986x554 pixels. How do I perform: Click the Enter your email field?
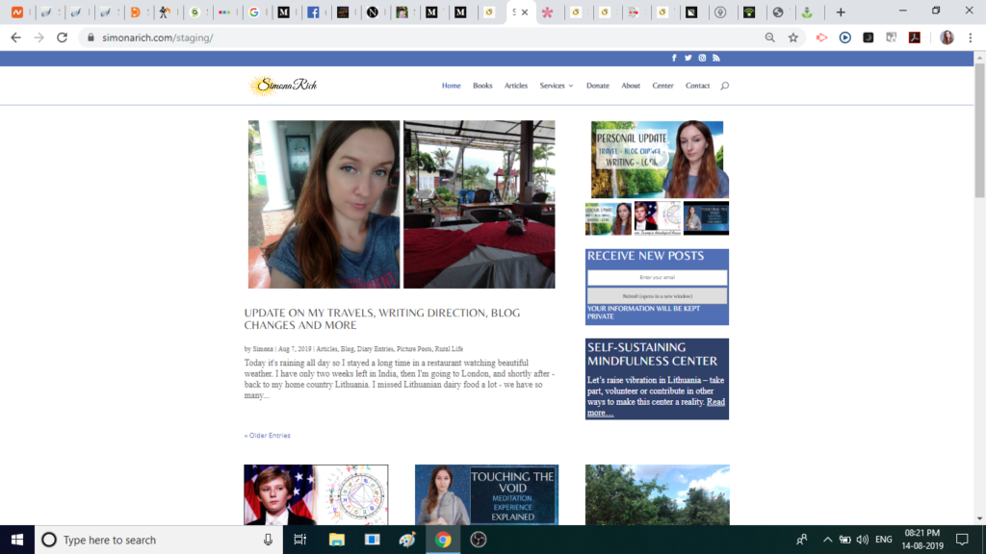(657, 277)
